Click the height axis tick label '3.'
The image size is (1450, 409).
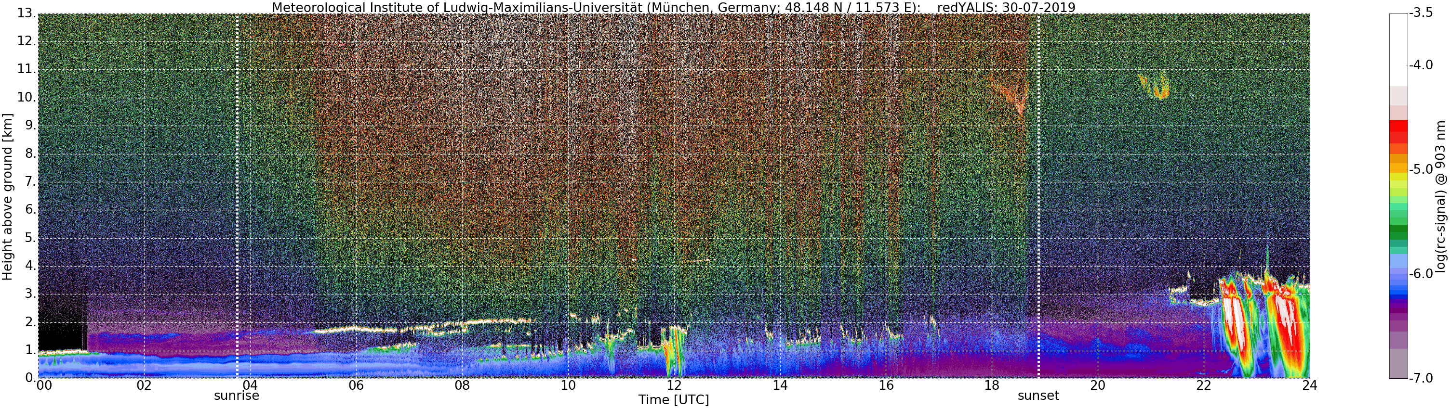pos(30,294)
